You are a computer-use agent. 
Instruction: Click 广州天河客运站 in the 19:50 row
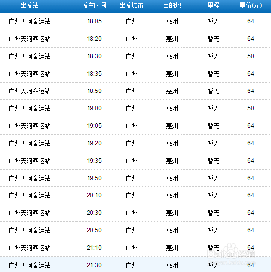(x=30, y=178)
